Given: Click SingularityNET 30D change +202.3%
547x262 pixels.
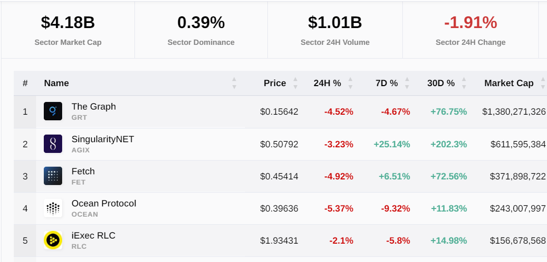Looking at the screenshot, I should point(449,144).
